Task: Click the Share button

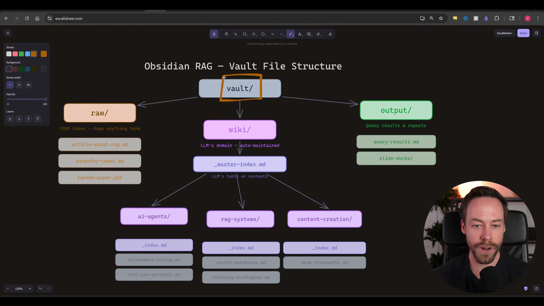Action: coord(523,33)
